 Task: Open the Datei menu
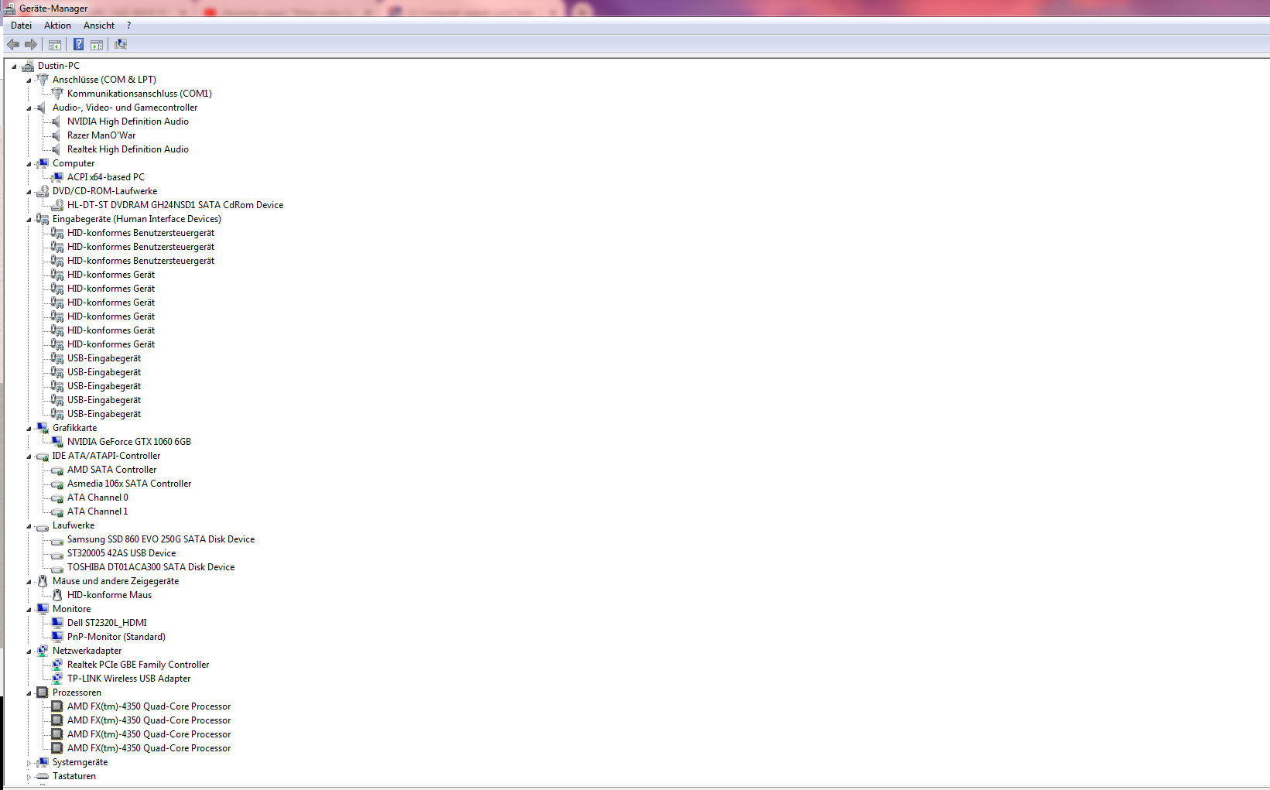pos(21,26)
